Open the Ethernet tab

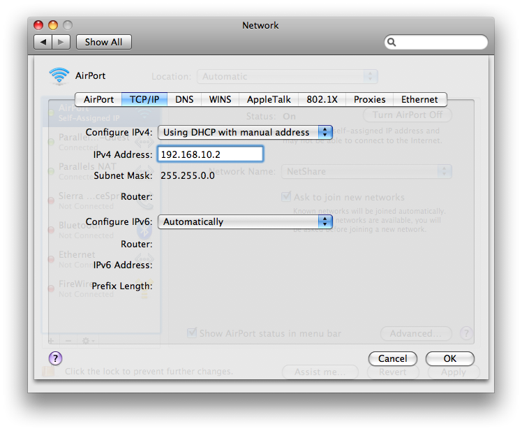(419, 99)
